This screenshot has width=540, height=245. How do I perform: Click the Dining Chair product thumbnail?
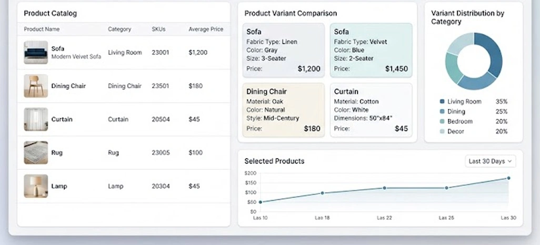pos(36,86)
